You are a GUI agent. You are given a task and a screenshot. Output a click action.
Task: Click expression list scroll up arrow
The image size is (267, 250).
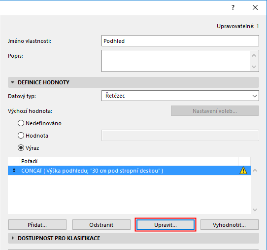255,170
